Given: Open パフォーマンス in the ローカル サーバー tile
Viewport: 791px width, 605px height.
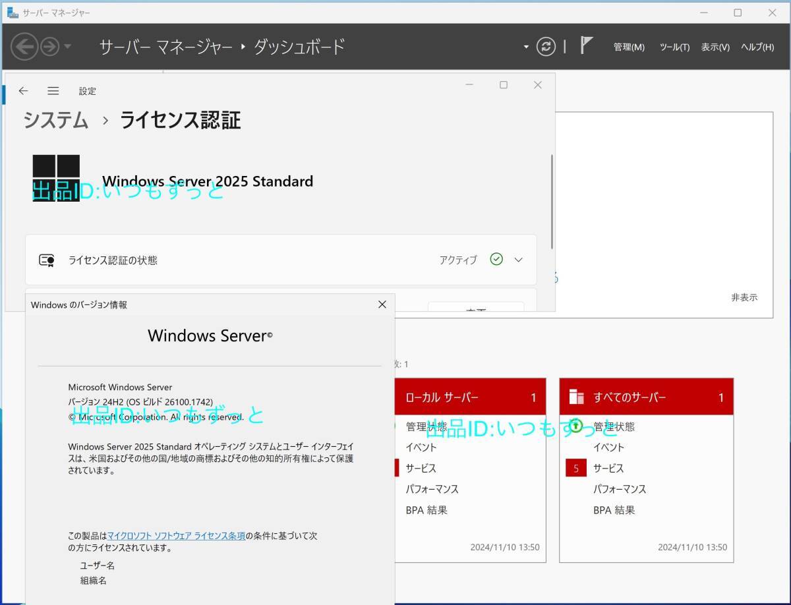Looking at the screenshot, I should (x=432, y=489).
